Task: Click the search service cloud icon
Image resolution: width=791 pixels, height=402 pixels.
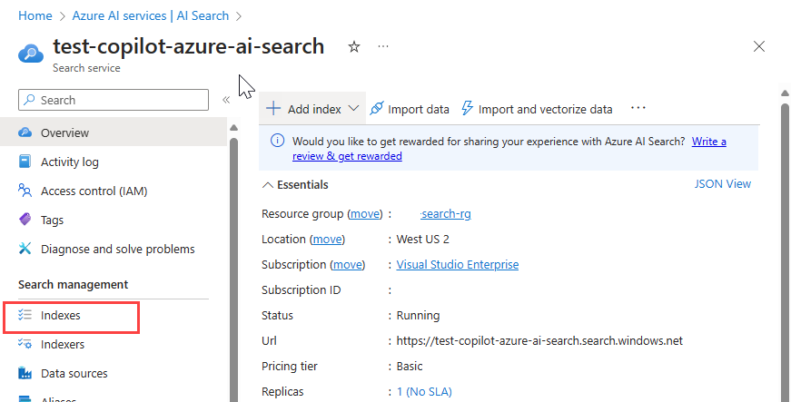Action: (30, 53)
